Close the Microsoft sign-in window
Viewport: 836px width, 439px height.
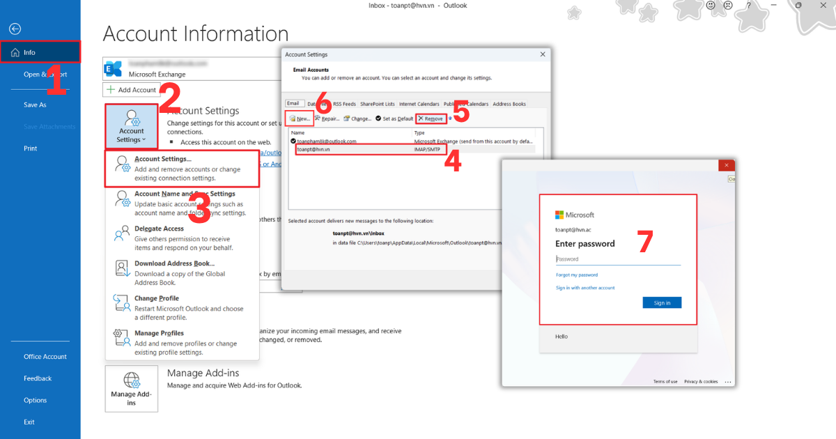coord(727,165)
